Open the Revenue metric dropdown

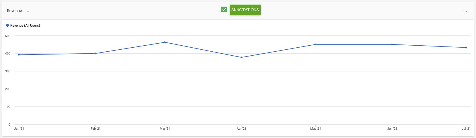pyautogui.click(x=18, y=11)
